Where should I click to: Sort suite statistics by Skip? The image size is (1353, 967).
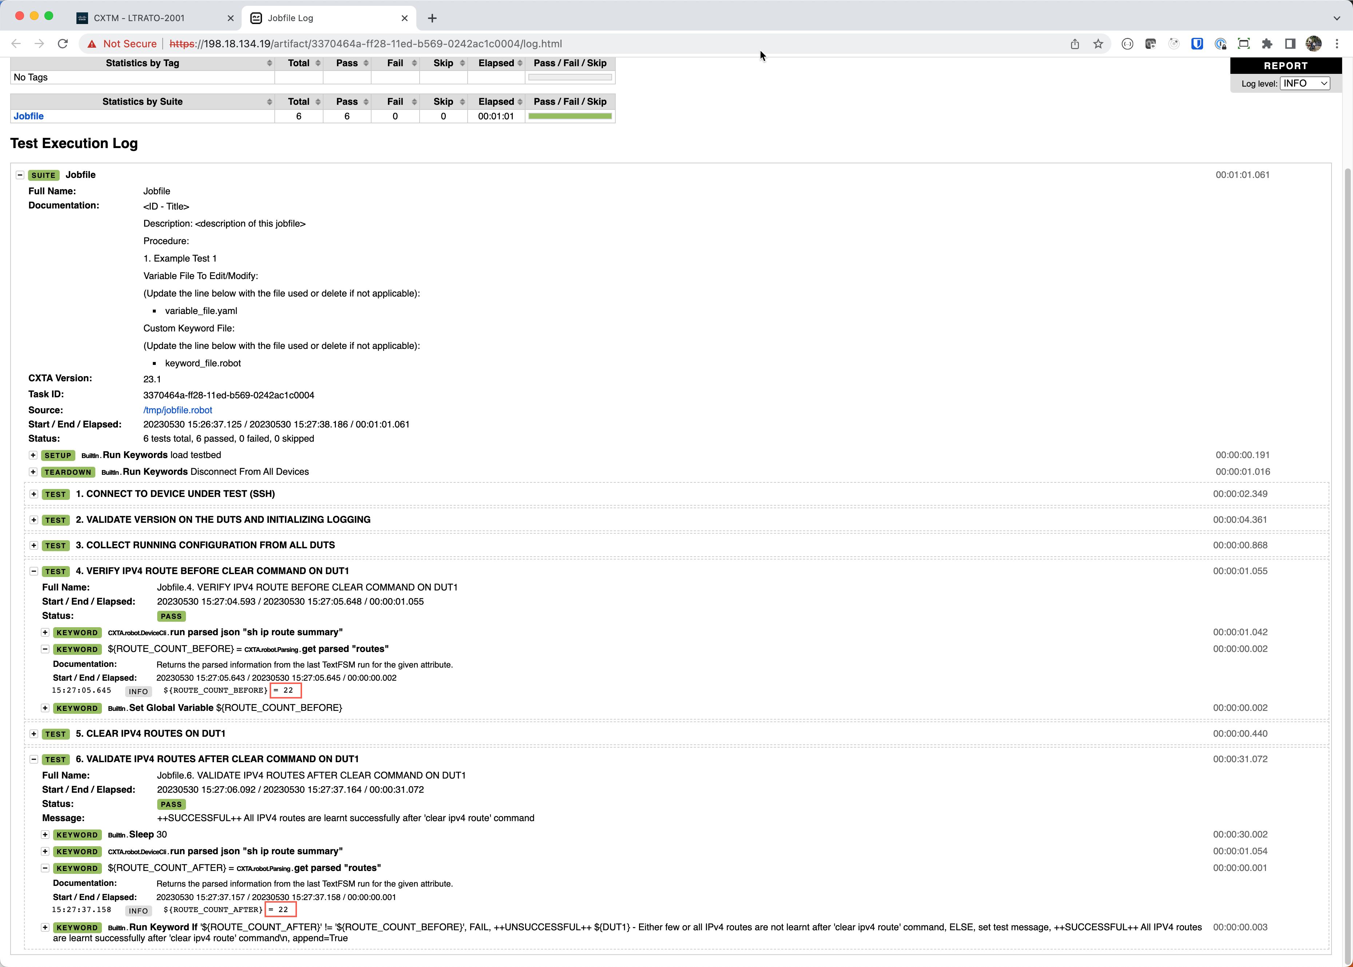point(444,102)
